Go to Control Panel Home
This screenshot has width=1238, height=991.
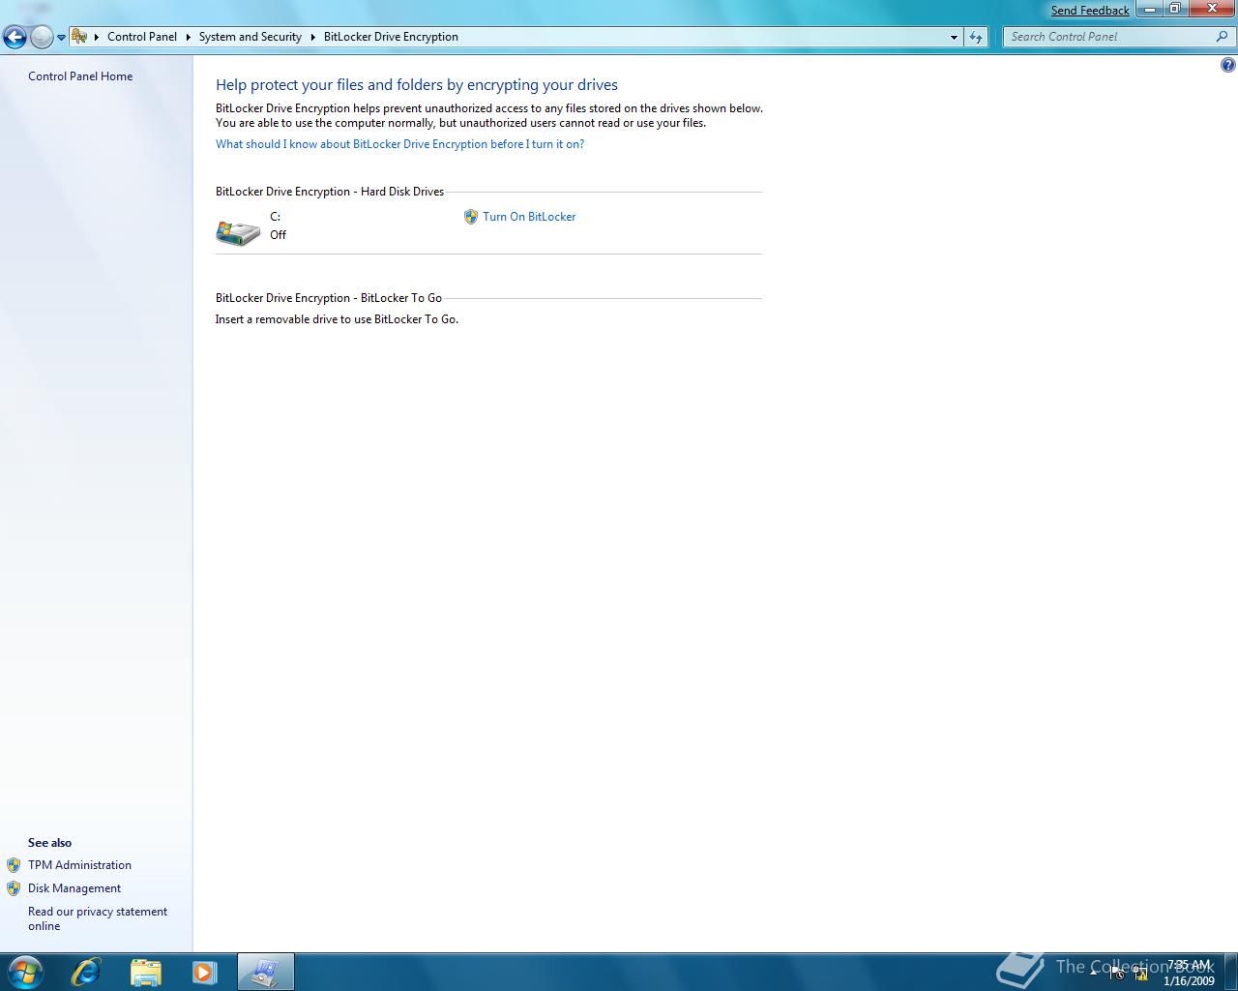(80, 76)
